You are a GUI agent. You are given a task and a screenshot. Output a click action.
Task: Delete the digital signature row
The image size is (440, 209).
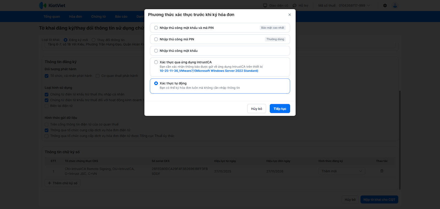[x=382, y=171]
